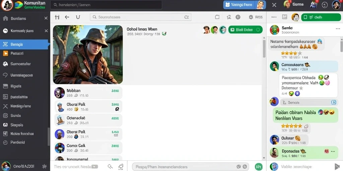This screenshot has width=343, height=171.
Task: Click the Stagals sidebar icon
Action: tap(5, 125)
